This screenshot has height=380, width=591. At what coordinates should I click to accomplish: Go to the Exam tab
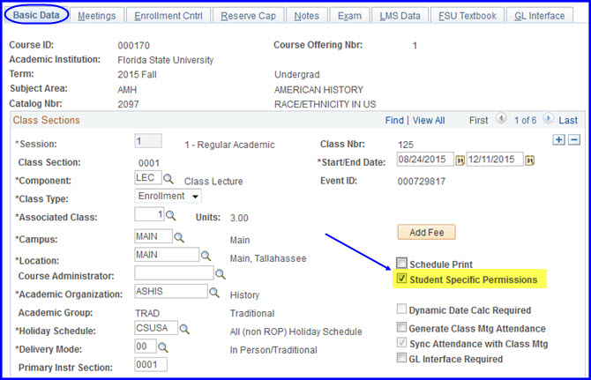click(349, 16)
